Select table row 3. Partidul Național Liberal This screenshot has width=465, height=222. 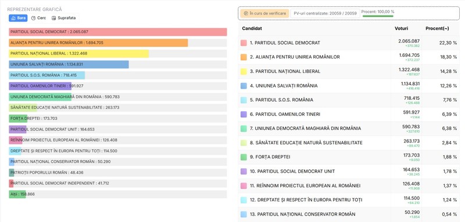tap(349, 71)
